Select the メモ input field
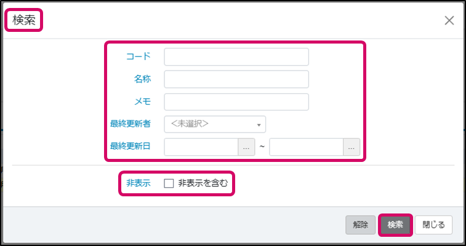 [x=236, y=102]
